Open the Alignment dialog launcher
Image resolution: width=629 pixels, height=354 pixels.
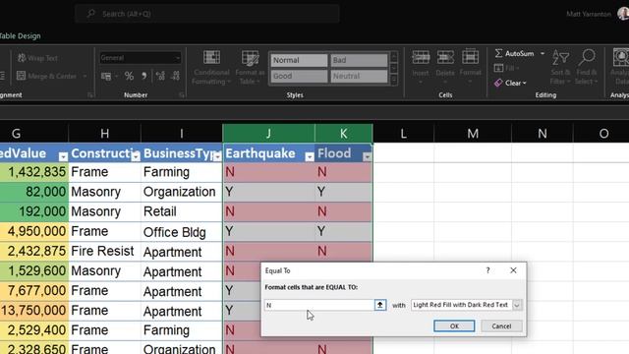90,95
